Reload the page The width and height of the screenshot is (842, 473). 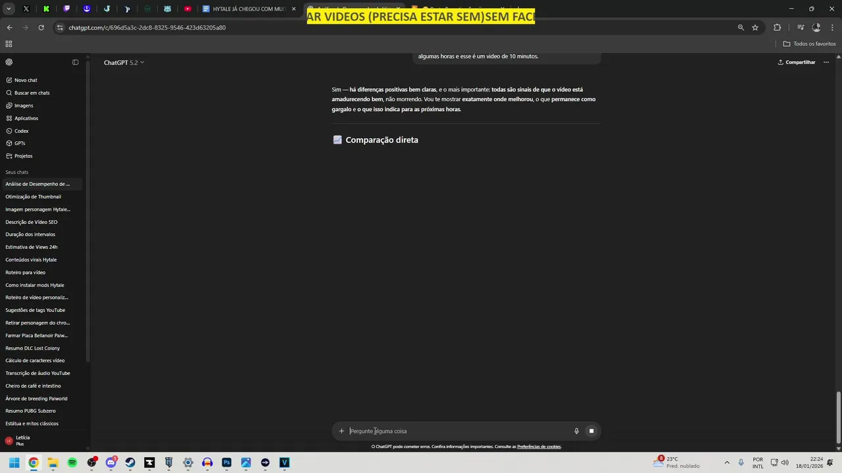coord(41,28)
